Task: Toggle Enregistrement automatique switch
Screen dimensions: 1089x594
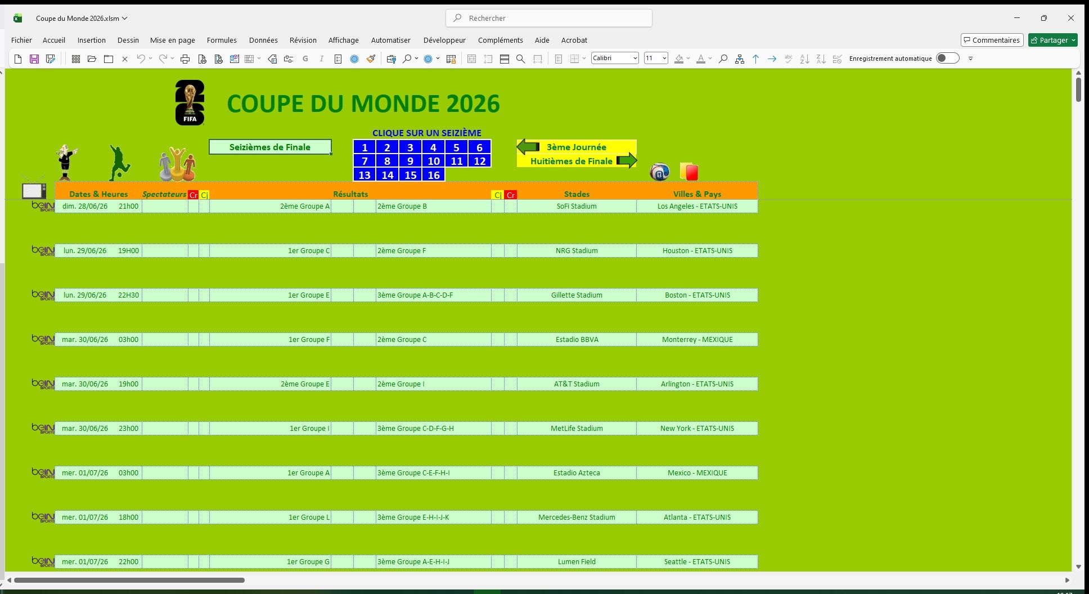Action: (947, 58)
